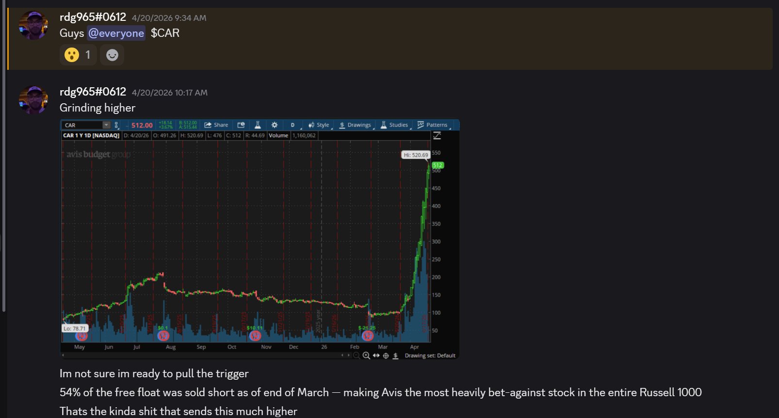Click the camera snapshot icon next to Share
This screenshot has height=418, width=779.
pos(241,125)
